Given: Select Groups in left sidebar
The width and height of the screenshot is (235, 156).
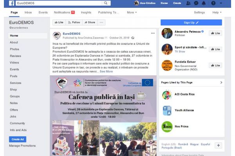Looking at the screenshot, I should (x=15, y=96).
